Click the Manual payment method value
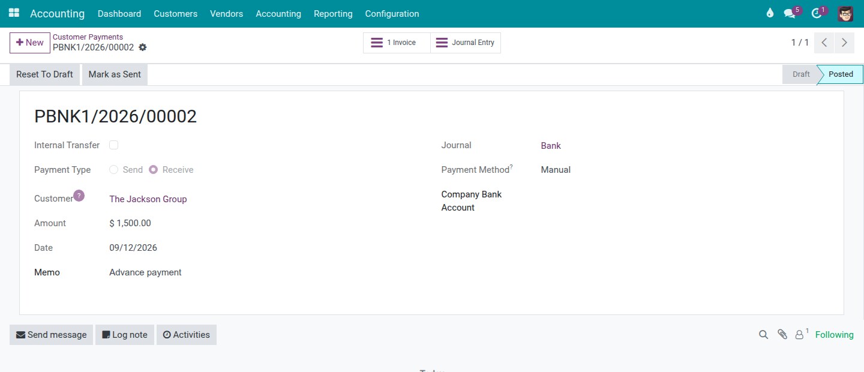This screenshot has height=372, width=864. (556, 170)
